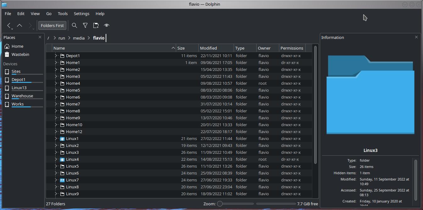
Task: Close the Places panel
Action: pos(40,37)
